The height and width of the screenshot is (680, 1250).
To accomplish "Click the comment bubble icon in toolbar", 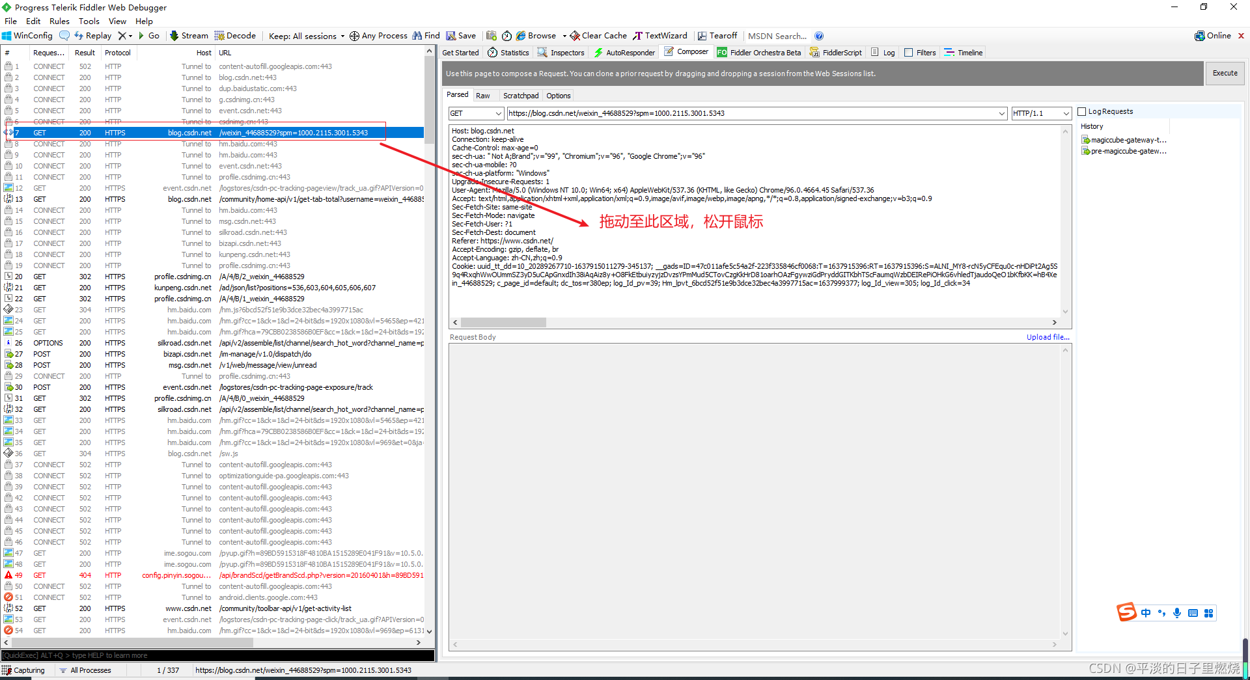I will coord(64,36).
